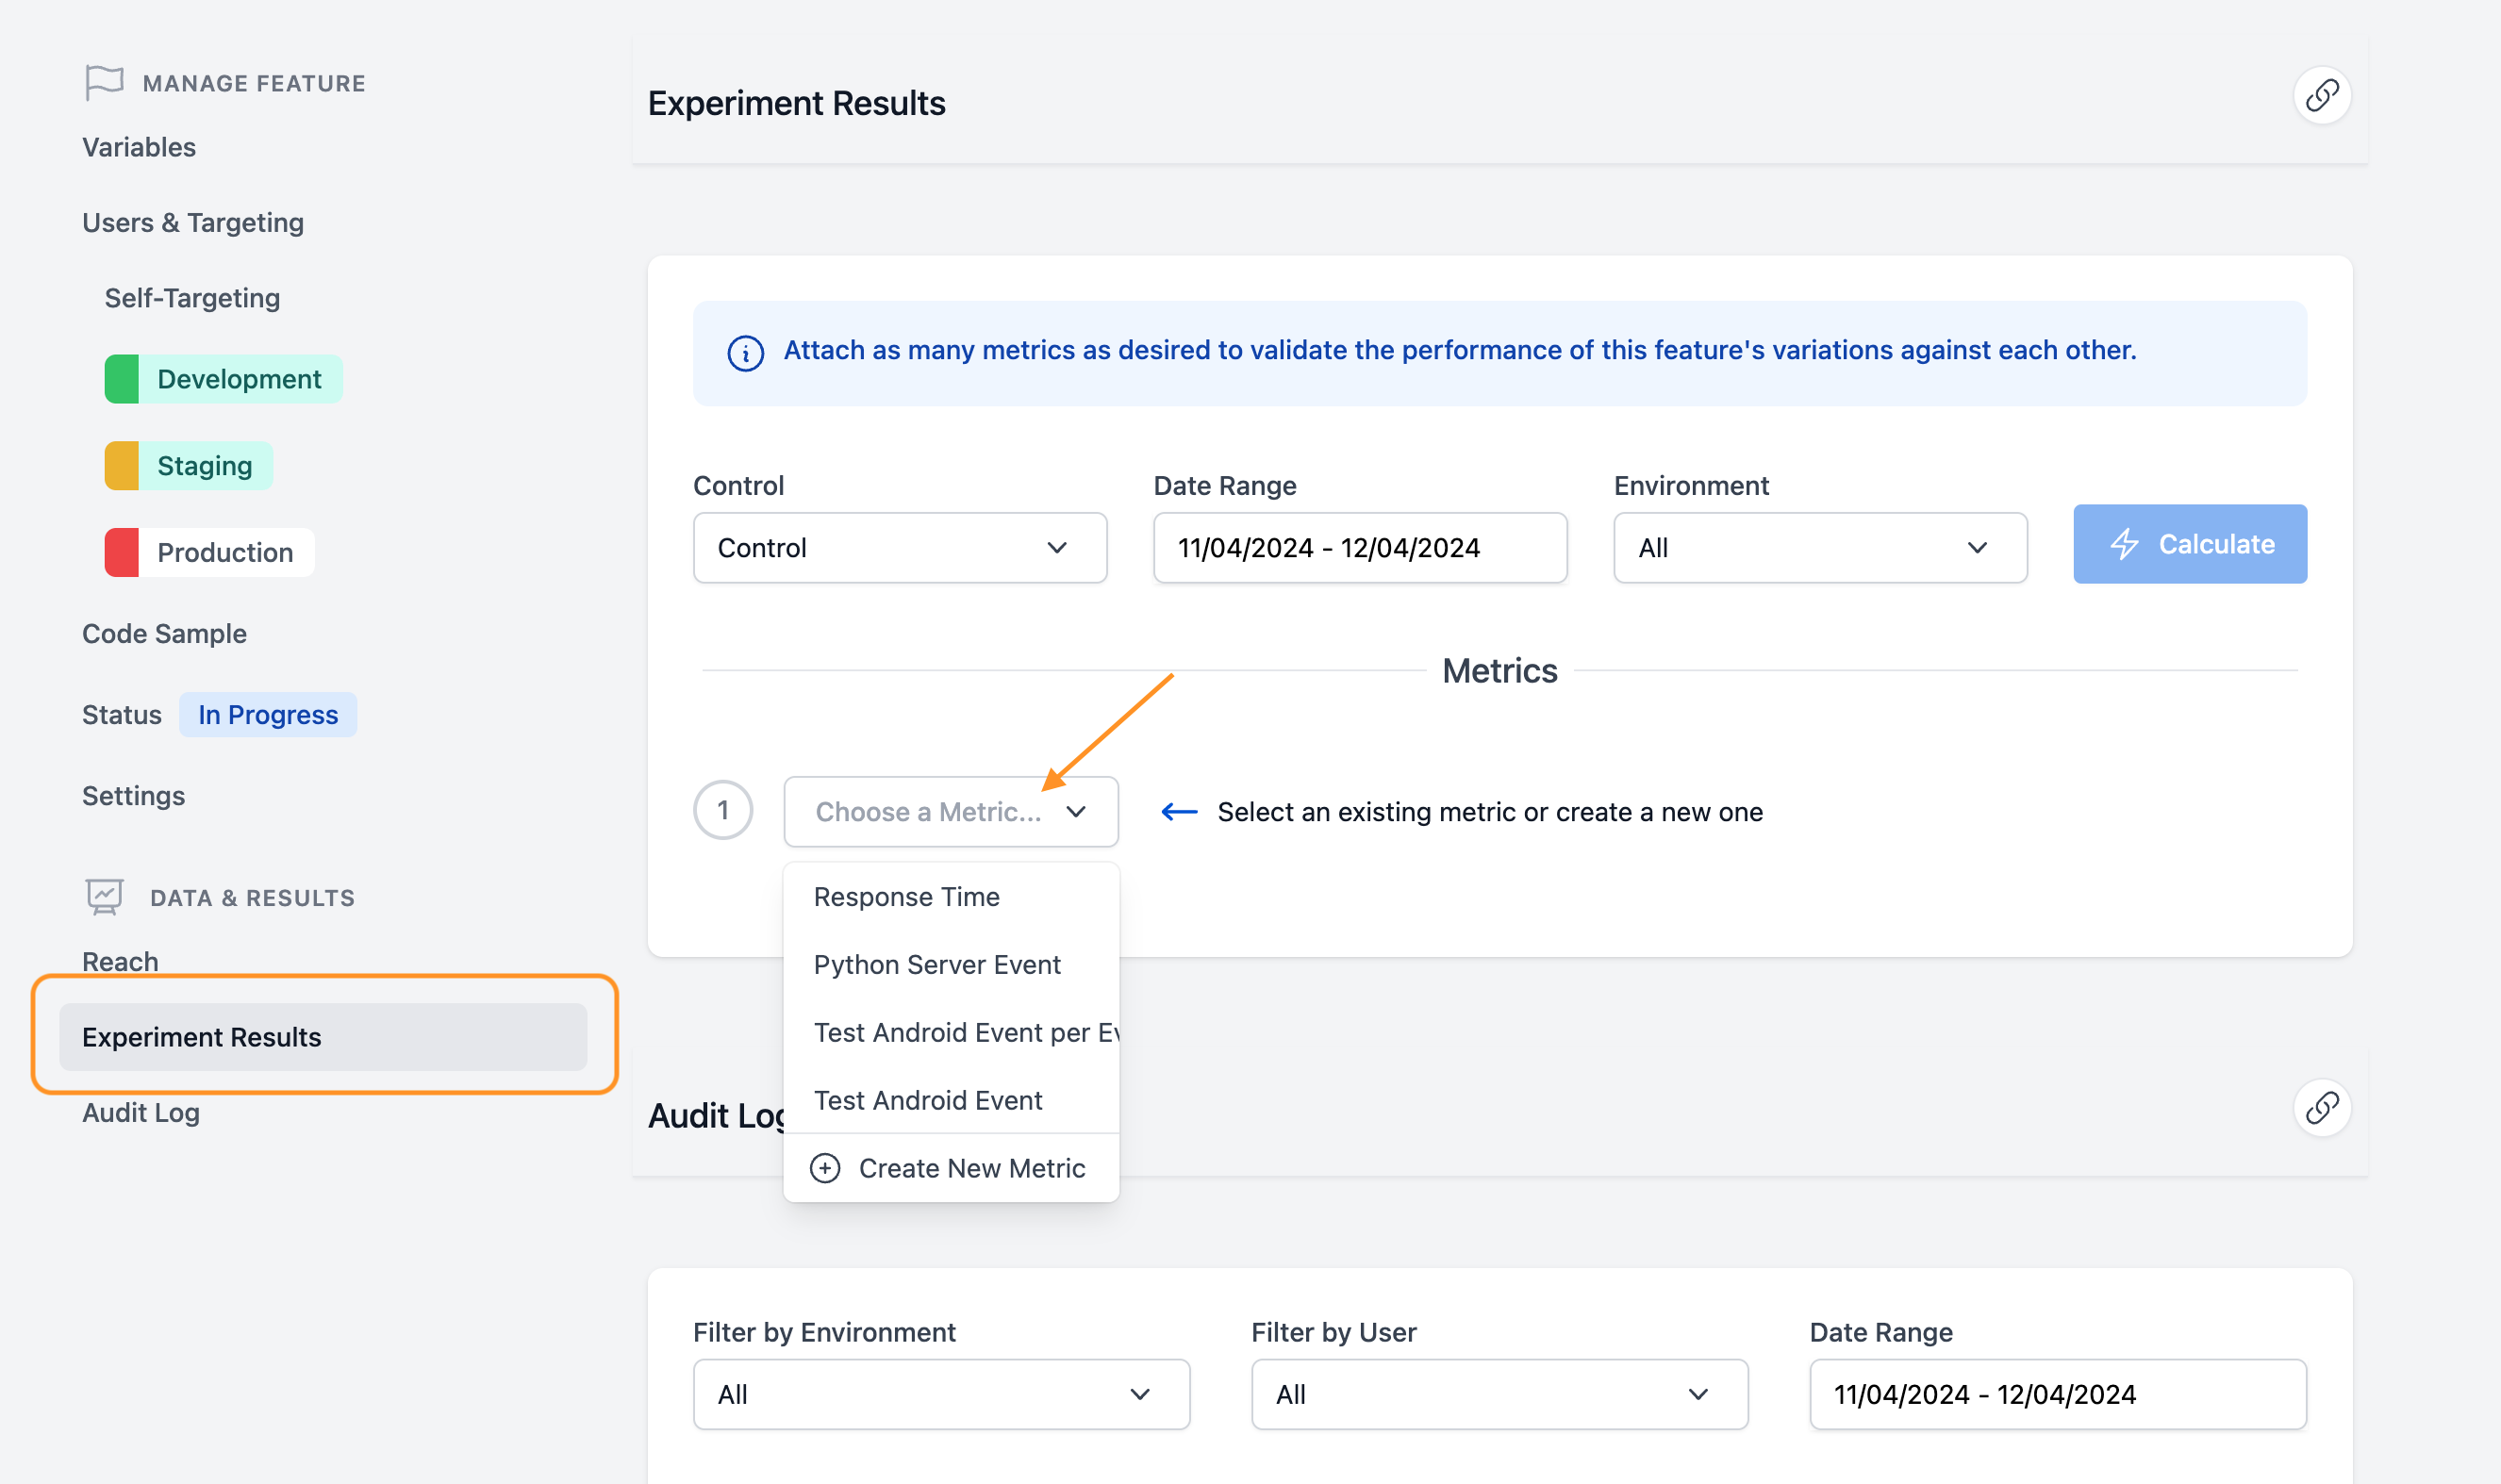Click the Calculate button
The image size is (2501, 1484).
coord(2190,544)
